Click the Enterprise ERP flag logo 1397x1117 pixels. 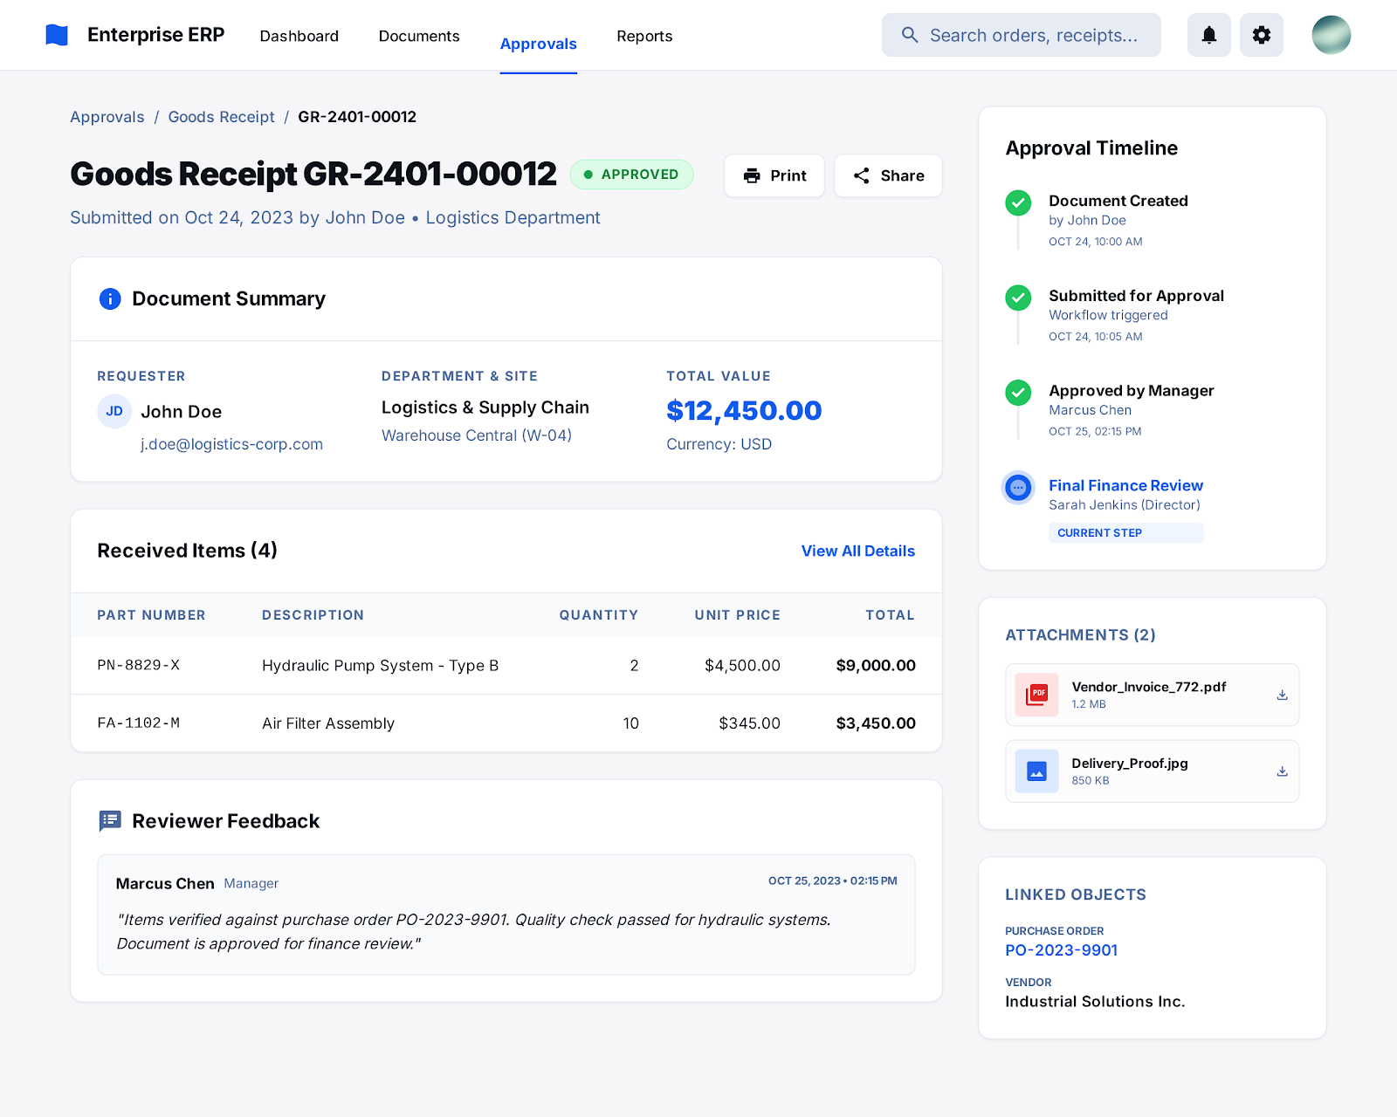(57, 35)
